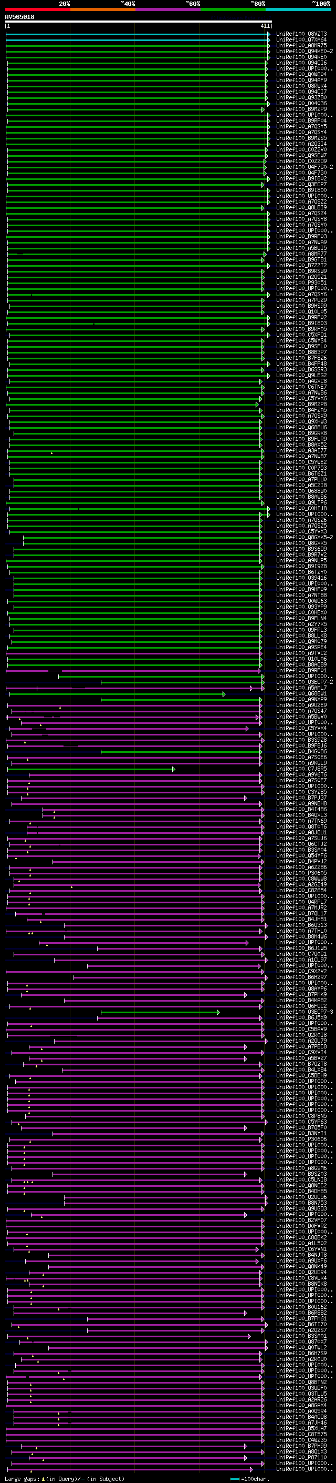Screen dimensions: 336x1483
Task: Click label UniRef100_Q6CTJ2
Action: (x=301, y=844)
